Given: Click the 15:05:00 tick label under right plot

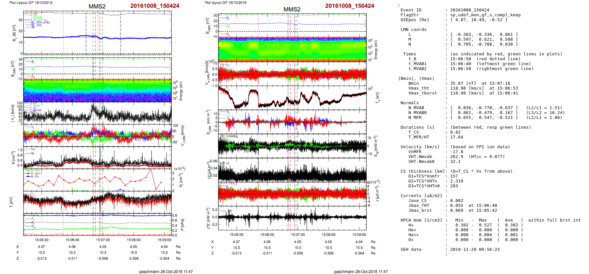Looking at the screenshot, I should click(x=236, y=235).
